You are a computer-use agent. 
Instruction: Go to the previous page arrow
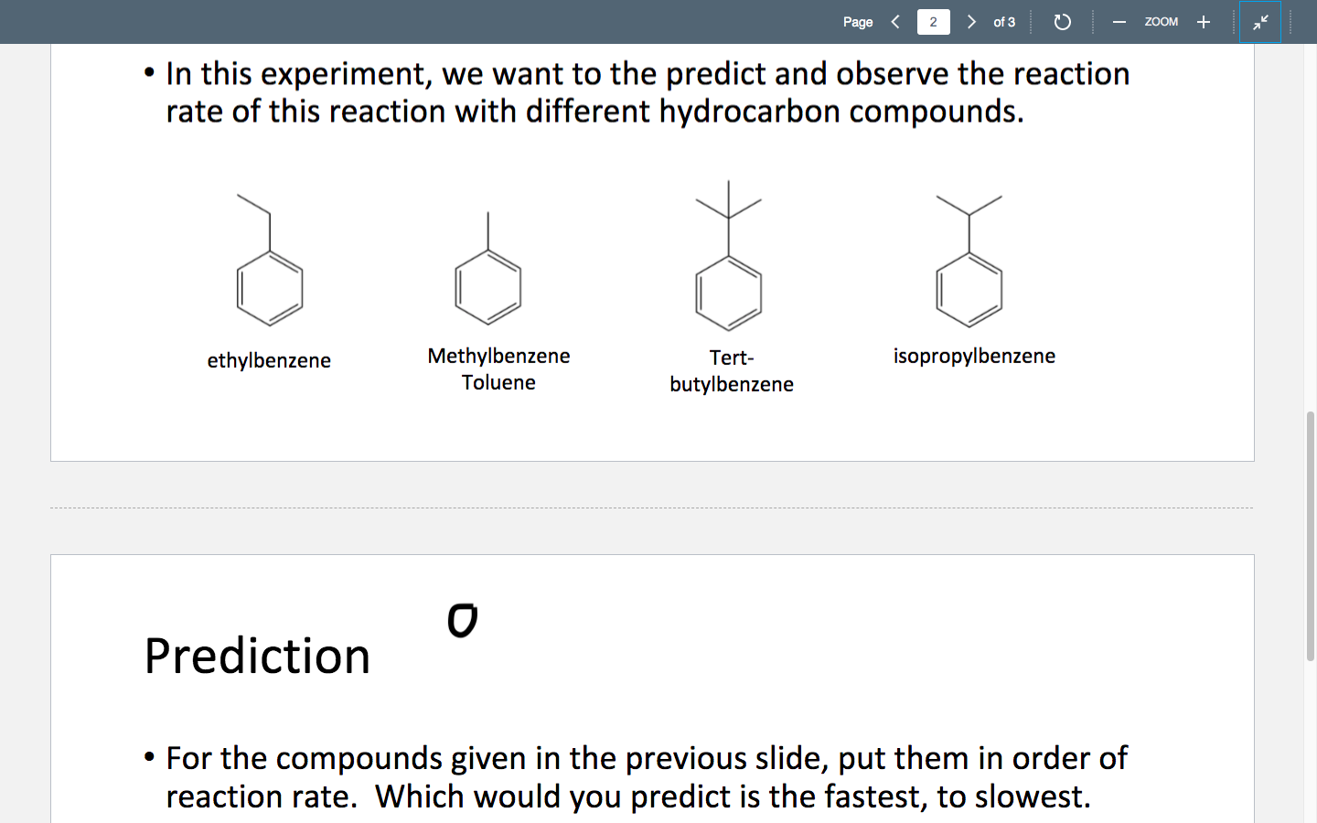tap(894, 22)
